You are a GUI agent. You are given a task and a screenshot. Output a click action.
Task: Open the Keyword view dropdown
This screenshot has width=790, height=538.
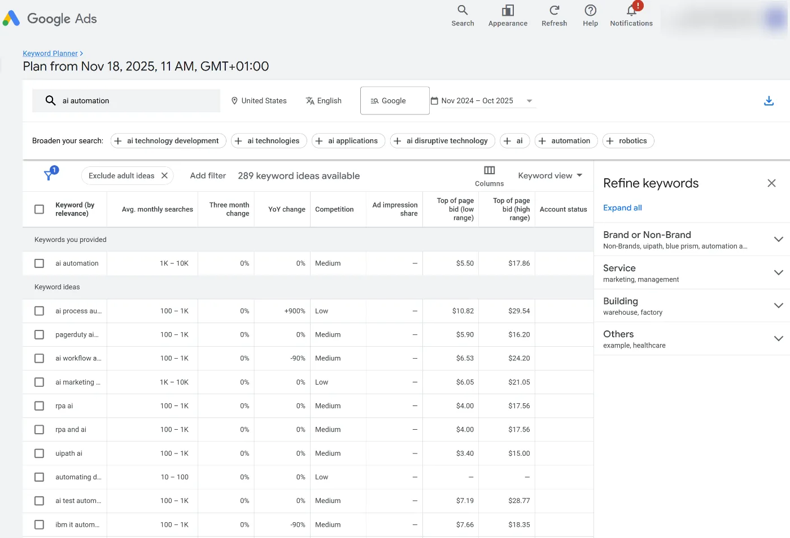(550, 175)
